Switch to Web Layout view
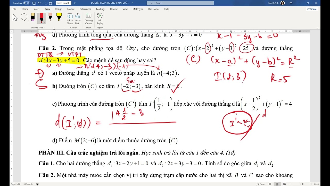Image resolution: width=330 pixels, height=186 pixels. click(x=284, y=184)
